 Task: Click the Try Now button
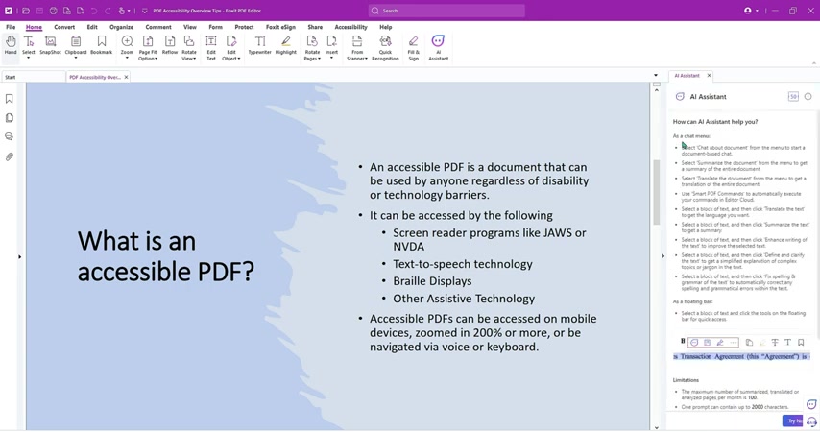click(793, 420)
